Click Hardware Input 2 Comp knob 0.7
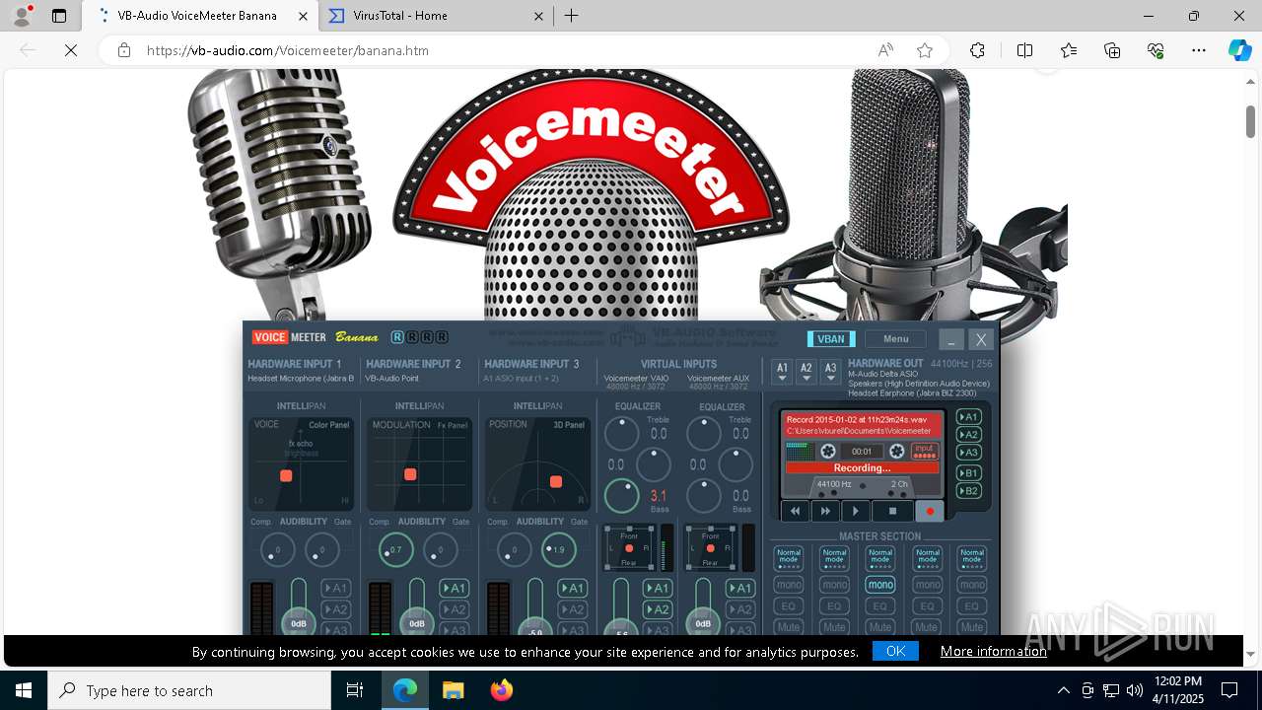 click(x=395, y=550)
